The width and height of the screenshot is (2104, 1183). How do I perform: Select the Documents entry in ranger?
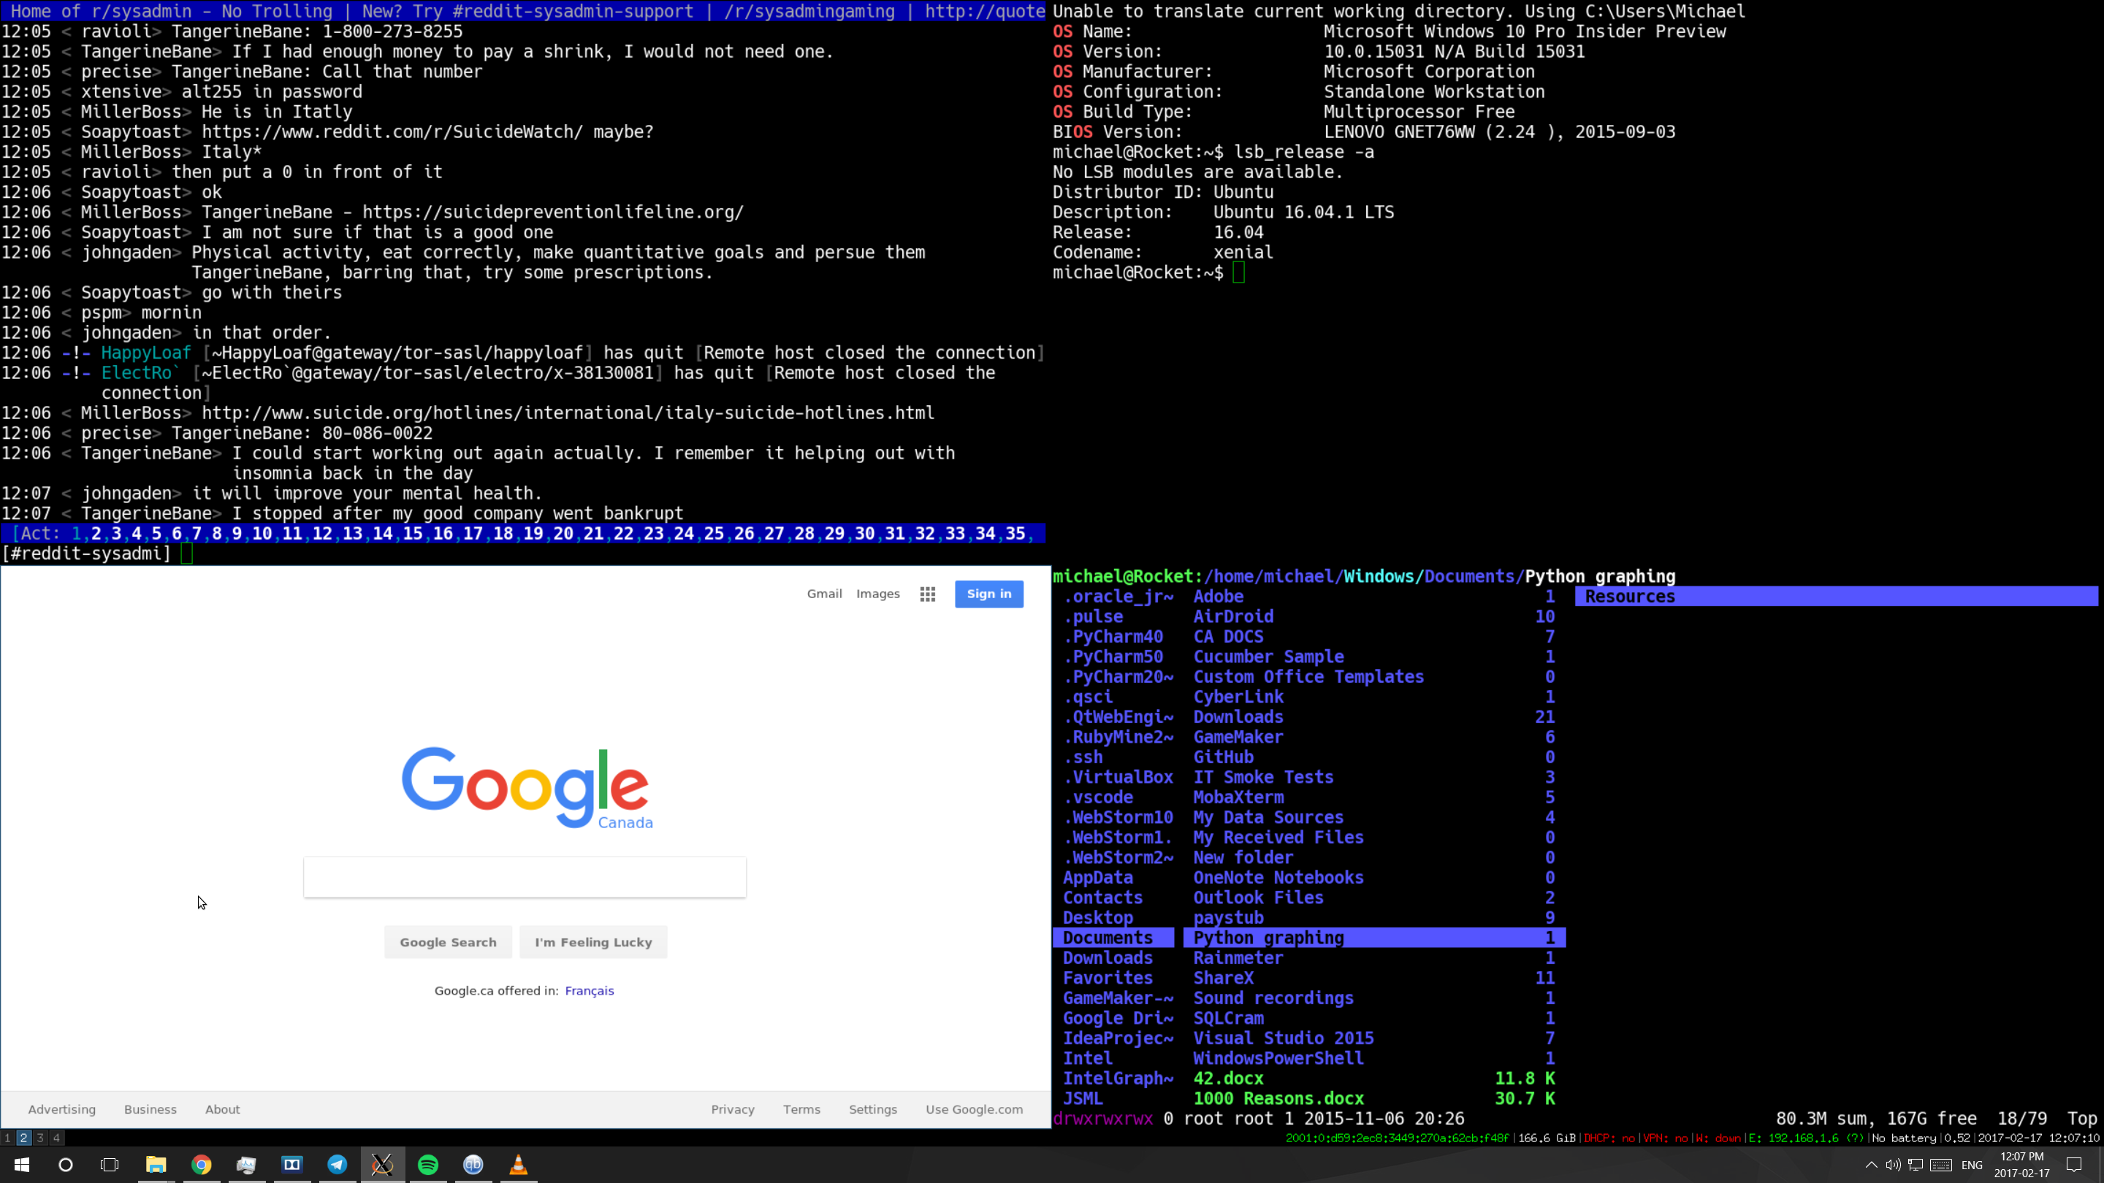[1113, 938]
